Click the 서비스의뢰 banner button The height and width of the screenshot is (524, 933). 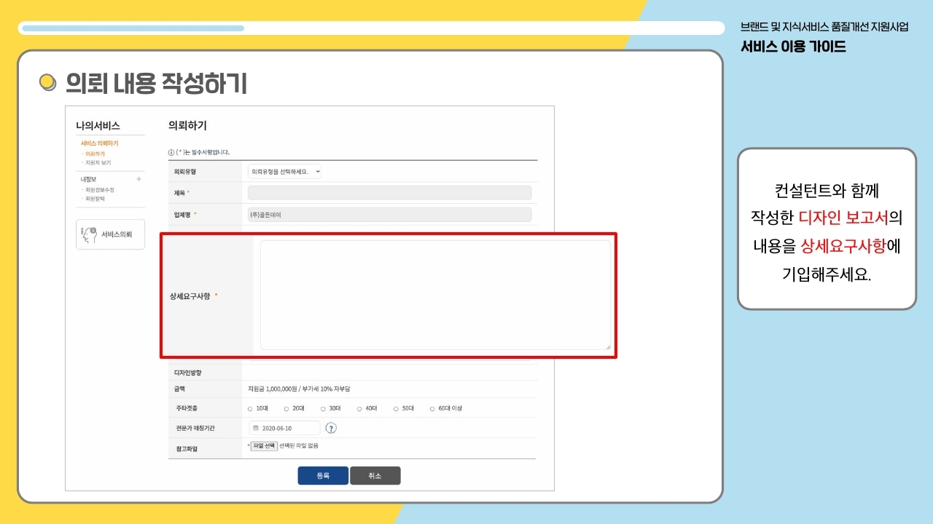(110, 234)
